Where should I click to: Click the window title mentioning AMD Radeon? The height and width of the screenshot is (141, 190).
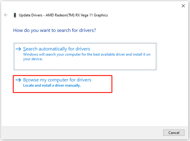click(63, 15)
